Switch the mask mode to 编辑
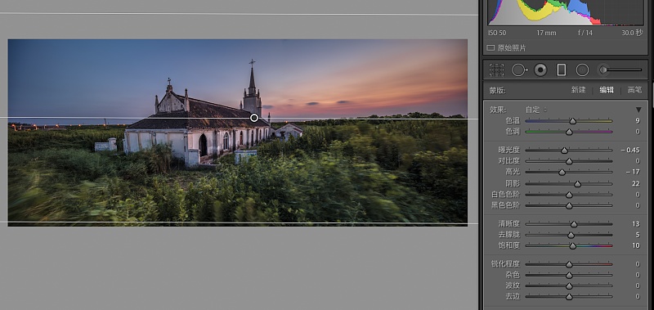This screenshot has height=310, width=654. 607,90
